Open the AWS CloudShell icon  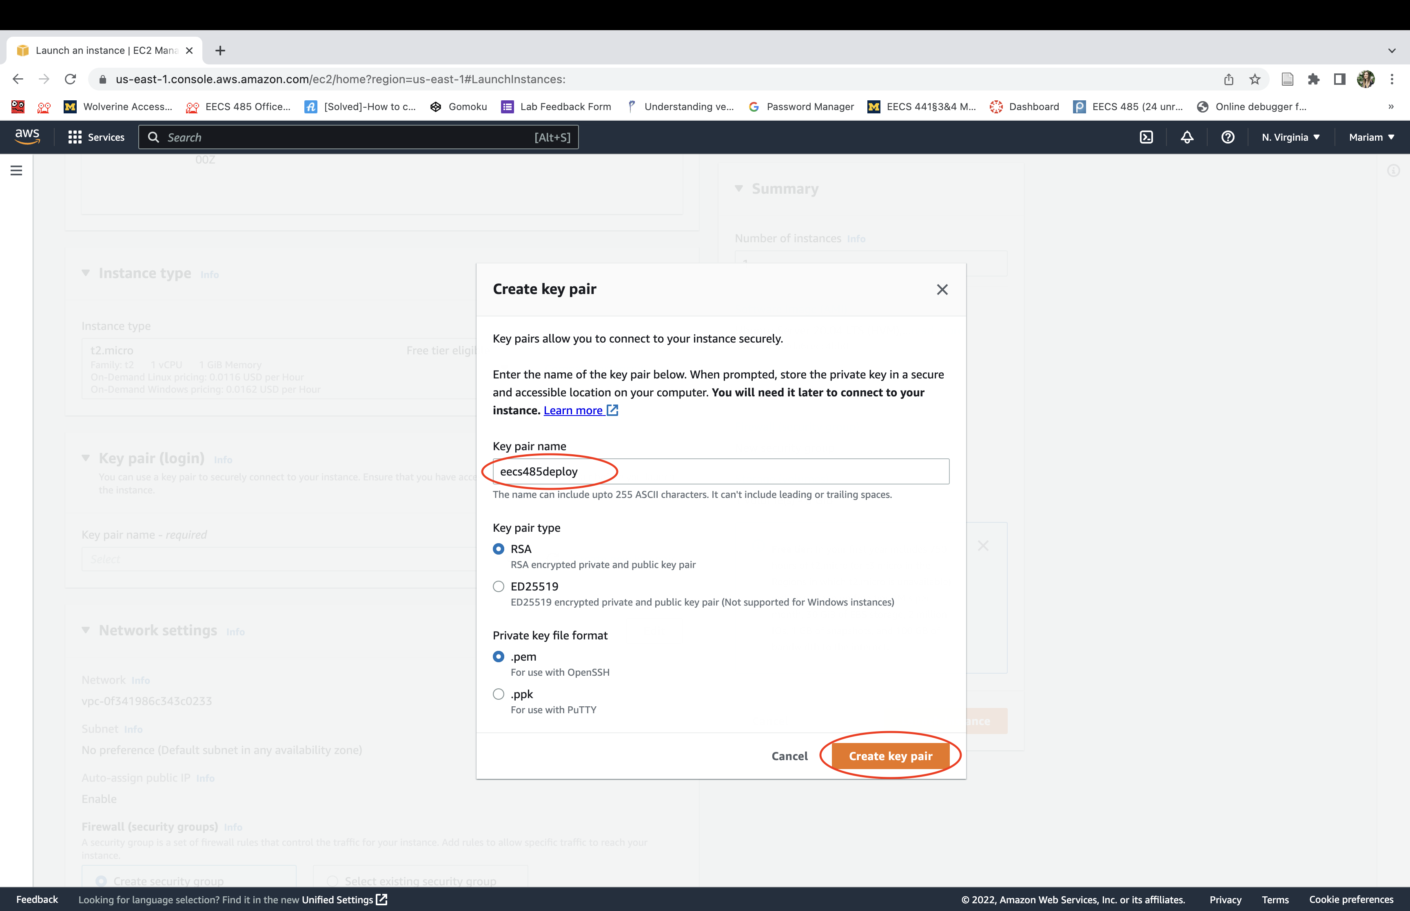[x=1146, y=137]
